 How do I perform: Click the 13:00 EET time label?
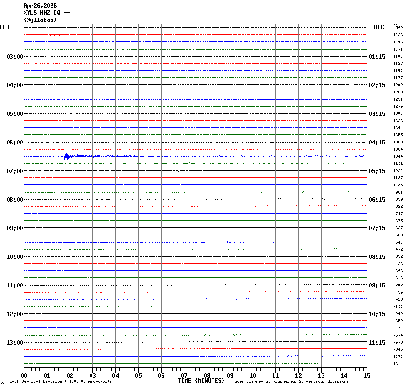point(14,343)
